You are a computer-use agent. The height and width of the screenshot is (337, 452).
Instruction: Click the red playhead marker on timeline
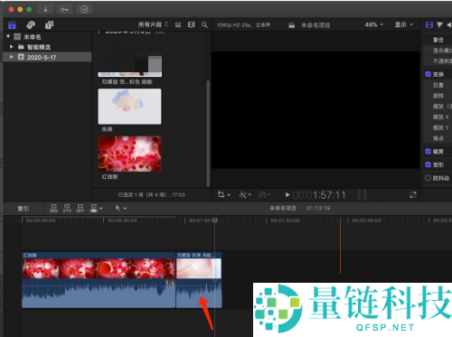341,246
